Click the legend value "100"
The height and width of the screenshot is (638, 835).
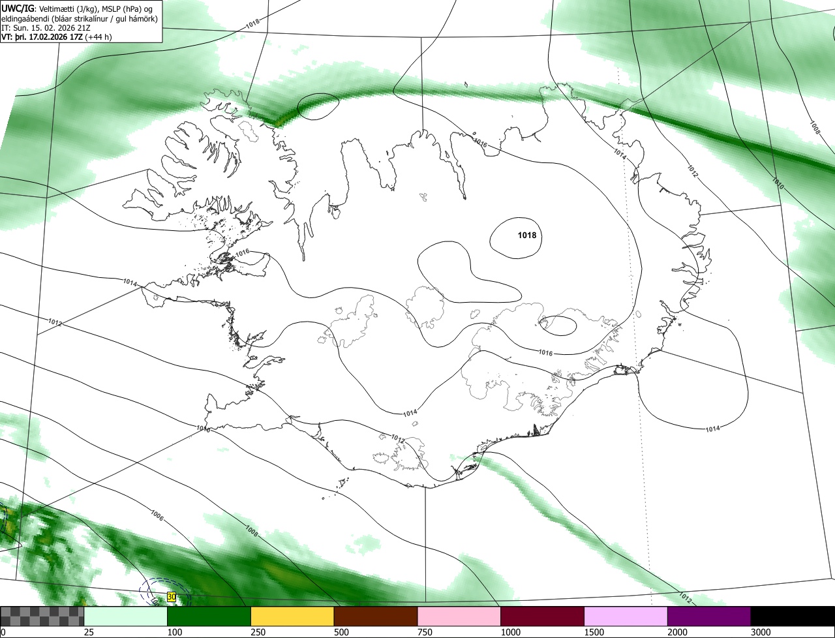pos(175,632)
